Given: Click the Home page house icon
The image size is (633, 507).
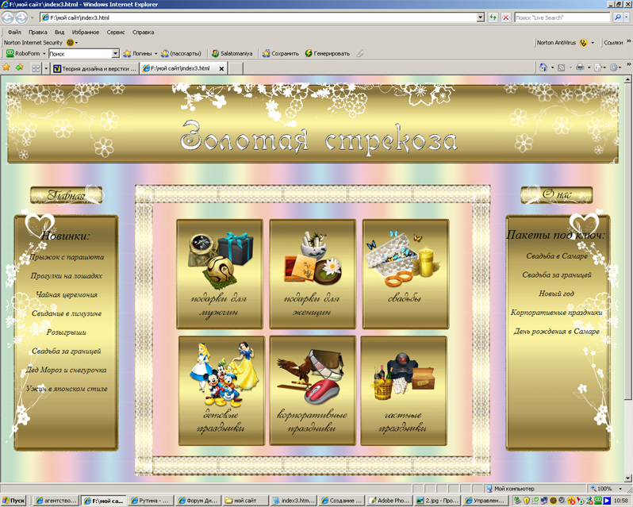Looking at the screenshot, I should [x=543, y=67].
